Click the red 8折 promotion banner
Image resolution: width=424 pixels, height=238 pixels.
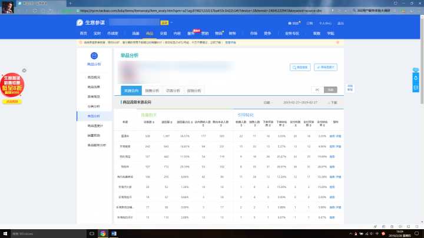[x=13, y=88]
